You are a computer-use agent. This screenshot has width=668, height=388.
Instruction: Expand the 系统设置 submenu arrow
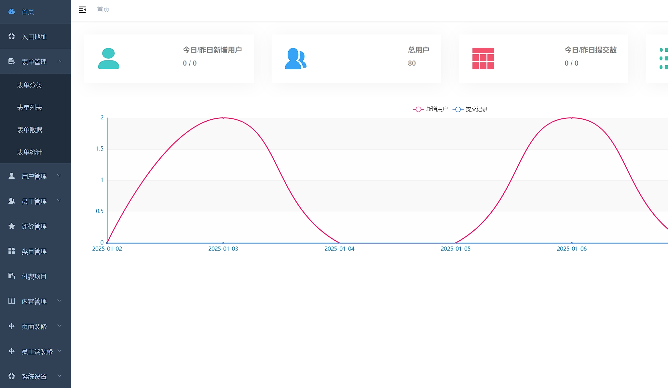coord(60,376)
